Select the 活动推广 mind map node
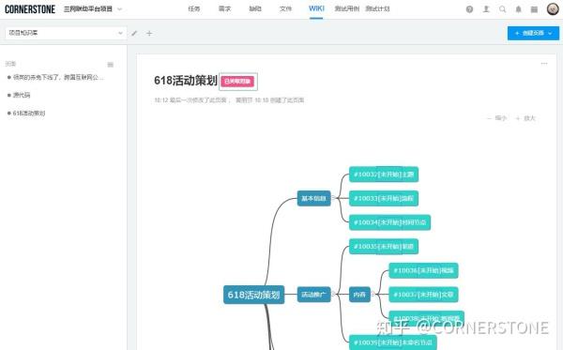 (x=313, y=295)
